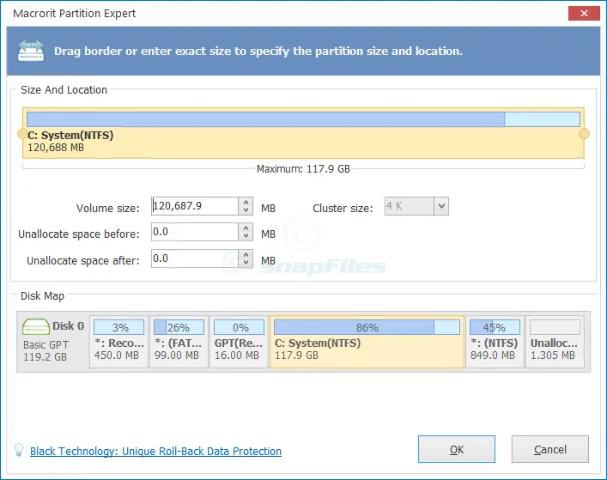This screenshot has width=607, height=480.
Task: Increase Unallocate space after value
Action: pos(246,254)
